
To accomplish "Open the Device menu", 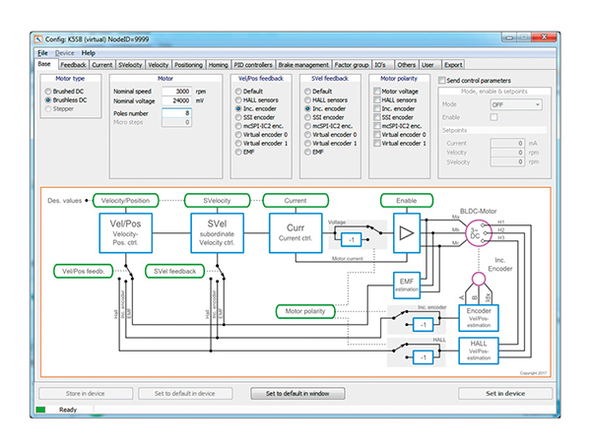I will [x=64, y=53].
